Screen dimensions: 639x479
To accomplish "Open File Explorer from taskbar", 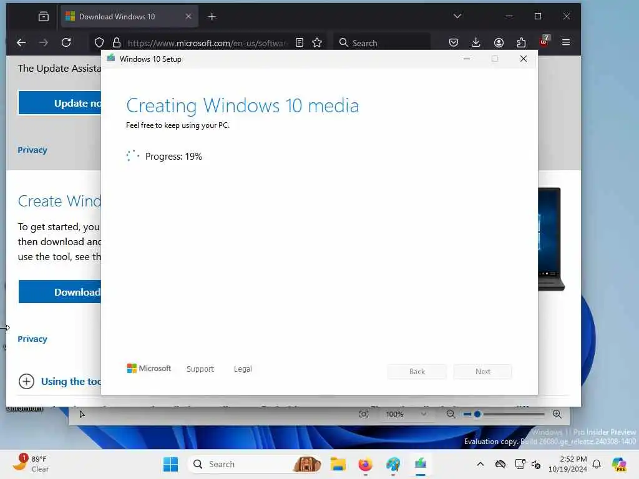I will pyautogui.click(x=338, y=464).
